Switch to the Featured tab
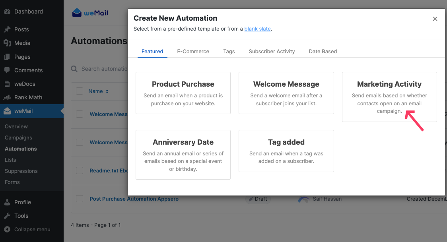Image resolution: width=447 pixels, height=242 pixels. point(152,52)
